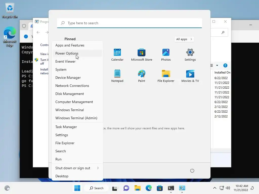Viewport: 259px width, 194px height.
Task: Select Apps and Features from context menu
Action: (x=77, y=45)
